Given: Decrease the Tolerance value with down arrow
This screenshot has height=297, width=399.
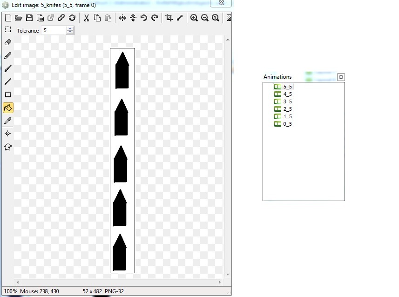Looking at the screenshot, I should [70, 32].
